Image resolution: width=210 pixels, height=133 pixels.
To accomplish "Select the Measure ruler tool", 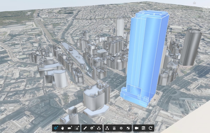I will click(x=85, y=128).
